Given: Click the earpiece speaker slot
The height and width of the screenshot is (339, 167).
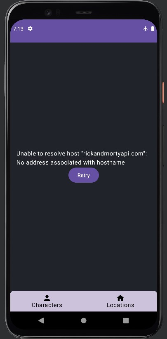Looking at the screenshot, I should [84, 13].
